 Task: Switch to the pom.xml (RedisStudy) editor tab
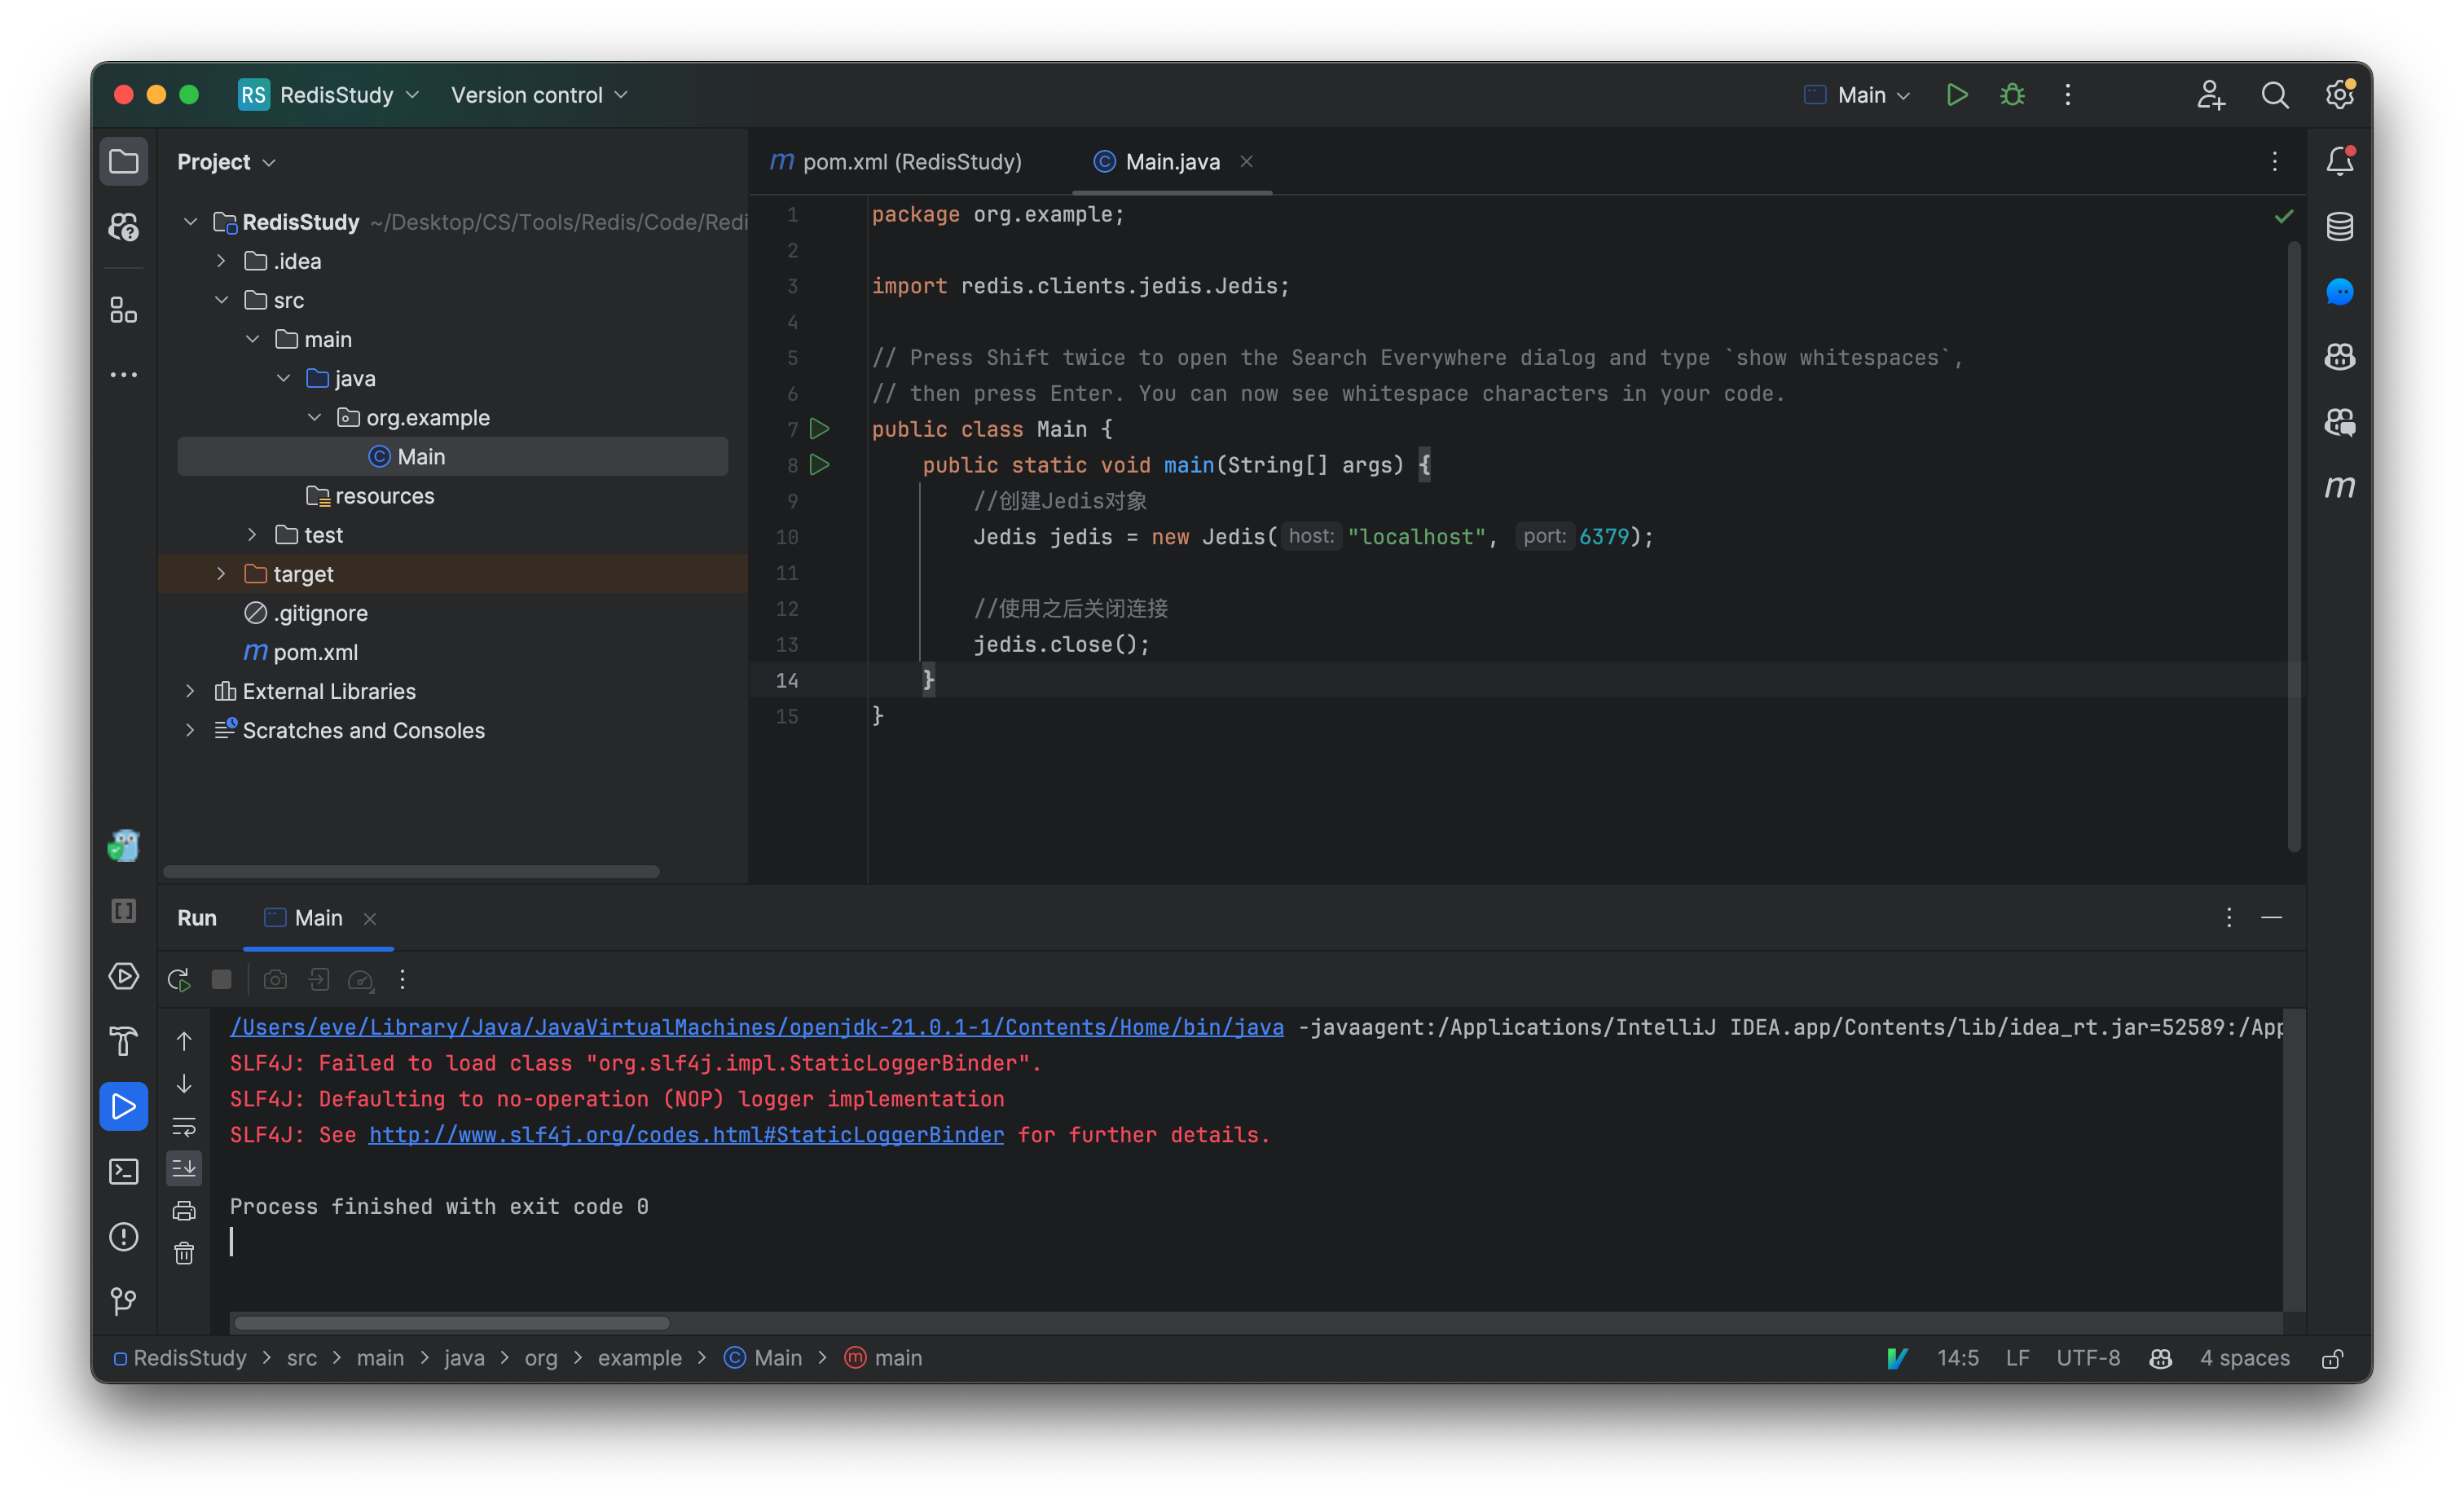[897, 162]
